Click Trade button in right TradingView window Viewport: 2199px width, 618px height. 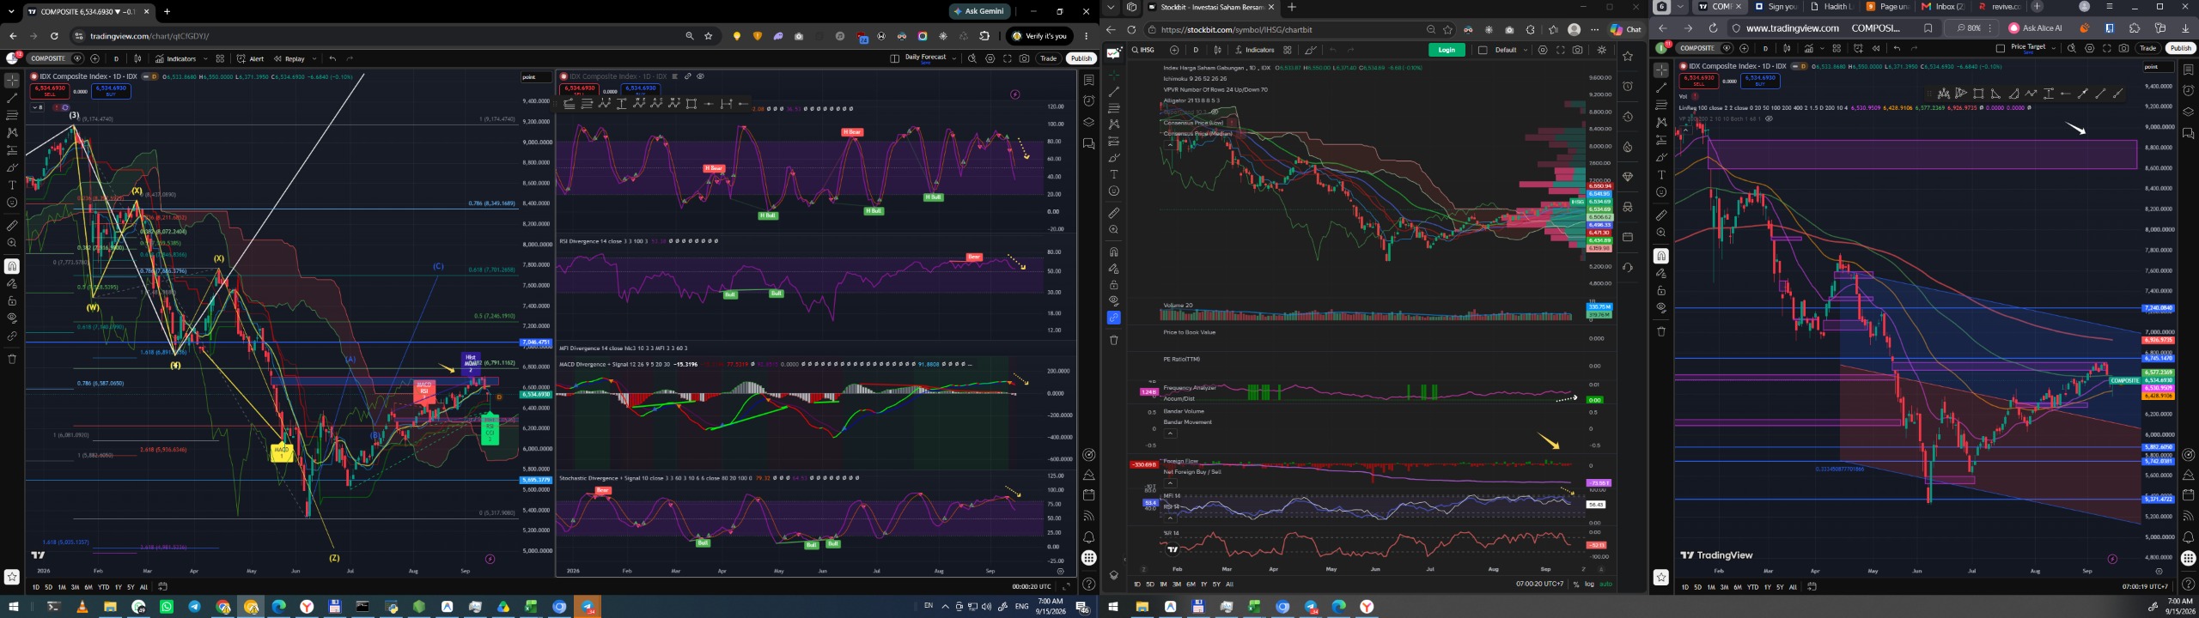point(2148,48)
